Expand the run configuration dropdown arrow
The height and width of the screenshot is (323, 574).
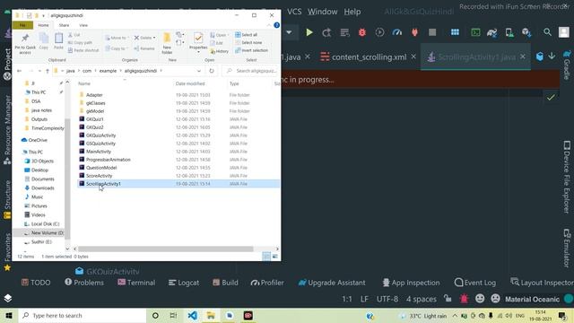pyautogui.click(x=289, y=32)
